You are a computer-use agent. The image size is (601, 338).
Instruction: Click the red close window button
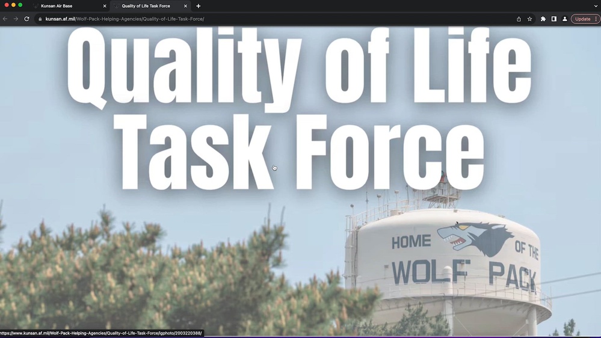coord(7,5)
